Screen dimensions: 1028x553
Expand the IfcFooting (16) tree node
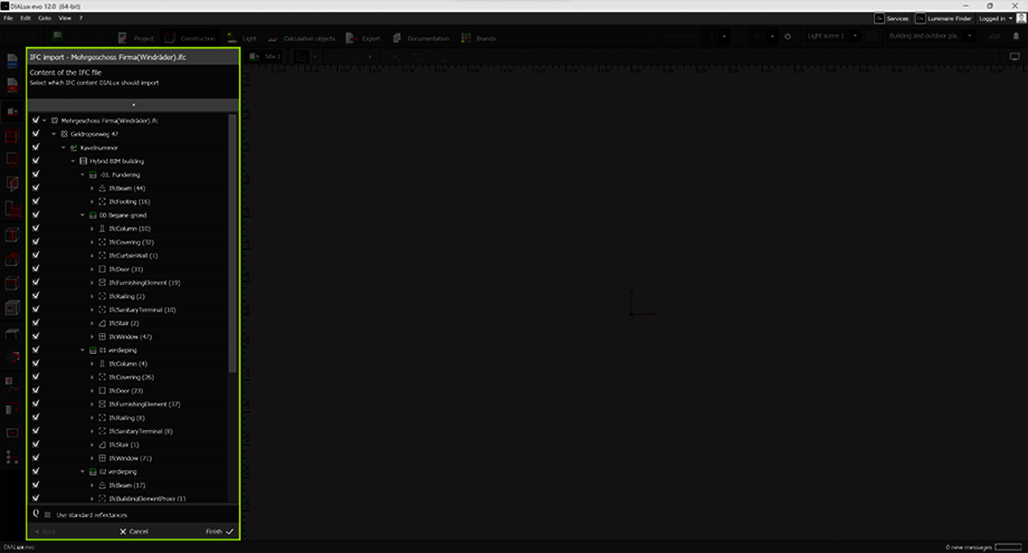pyautogui.click(x=92, y=201)
